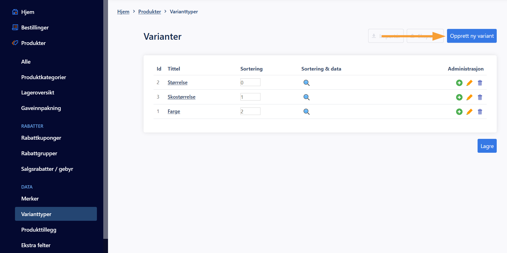Viewport: 507px width, 253px height.
Task: Open the Merker sidebar item
Action: click(x=30, y=199)
